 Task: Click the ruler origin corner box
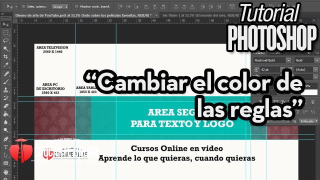click(x=15, y=21)
